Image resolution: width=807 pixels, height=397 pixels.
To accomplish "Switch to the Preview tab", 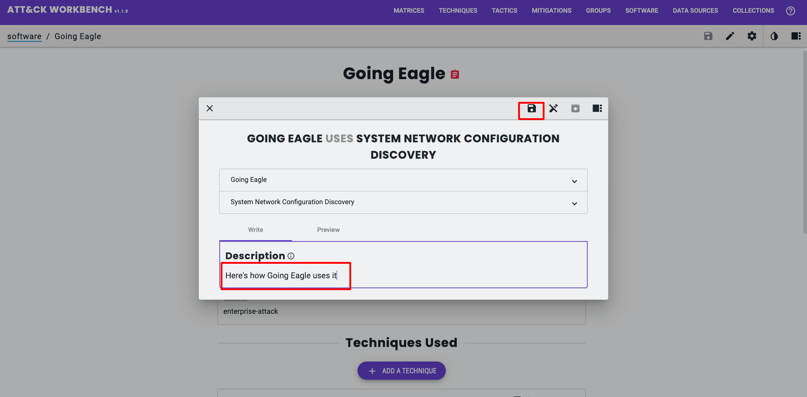I will tap(328, 230).
